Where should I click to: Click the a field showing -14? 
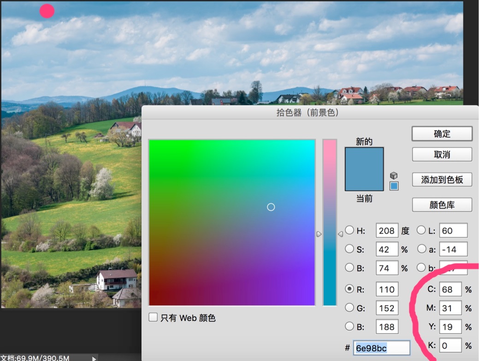click(x=453, y=250)
